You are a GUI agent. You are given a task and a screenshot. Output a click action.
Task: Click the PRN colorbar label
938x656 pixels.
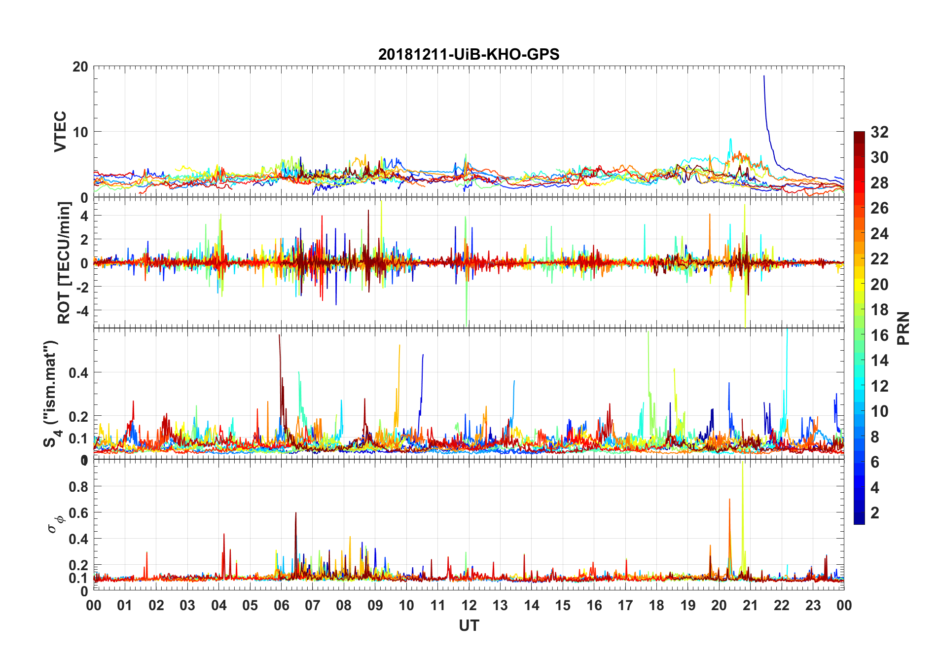tap(903, 328)
